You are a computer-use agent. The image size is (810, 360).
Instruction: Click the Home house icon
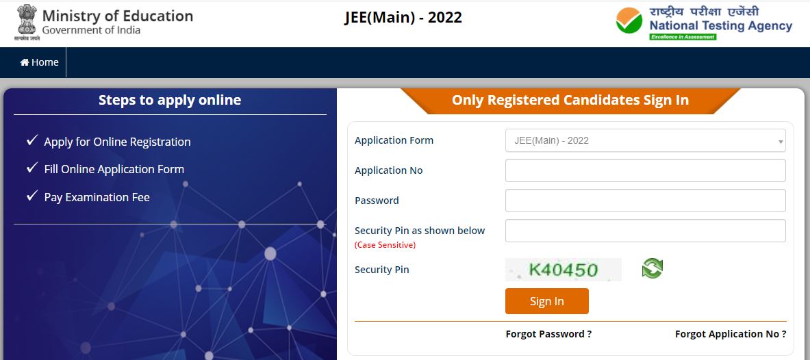[25, 62]
